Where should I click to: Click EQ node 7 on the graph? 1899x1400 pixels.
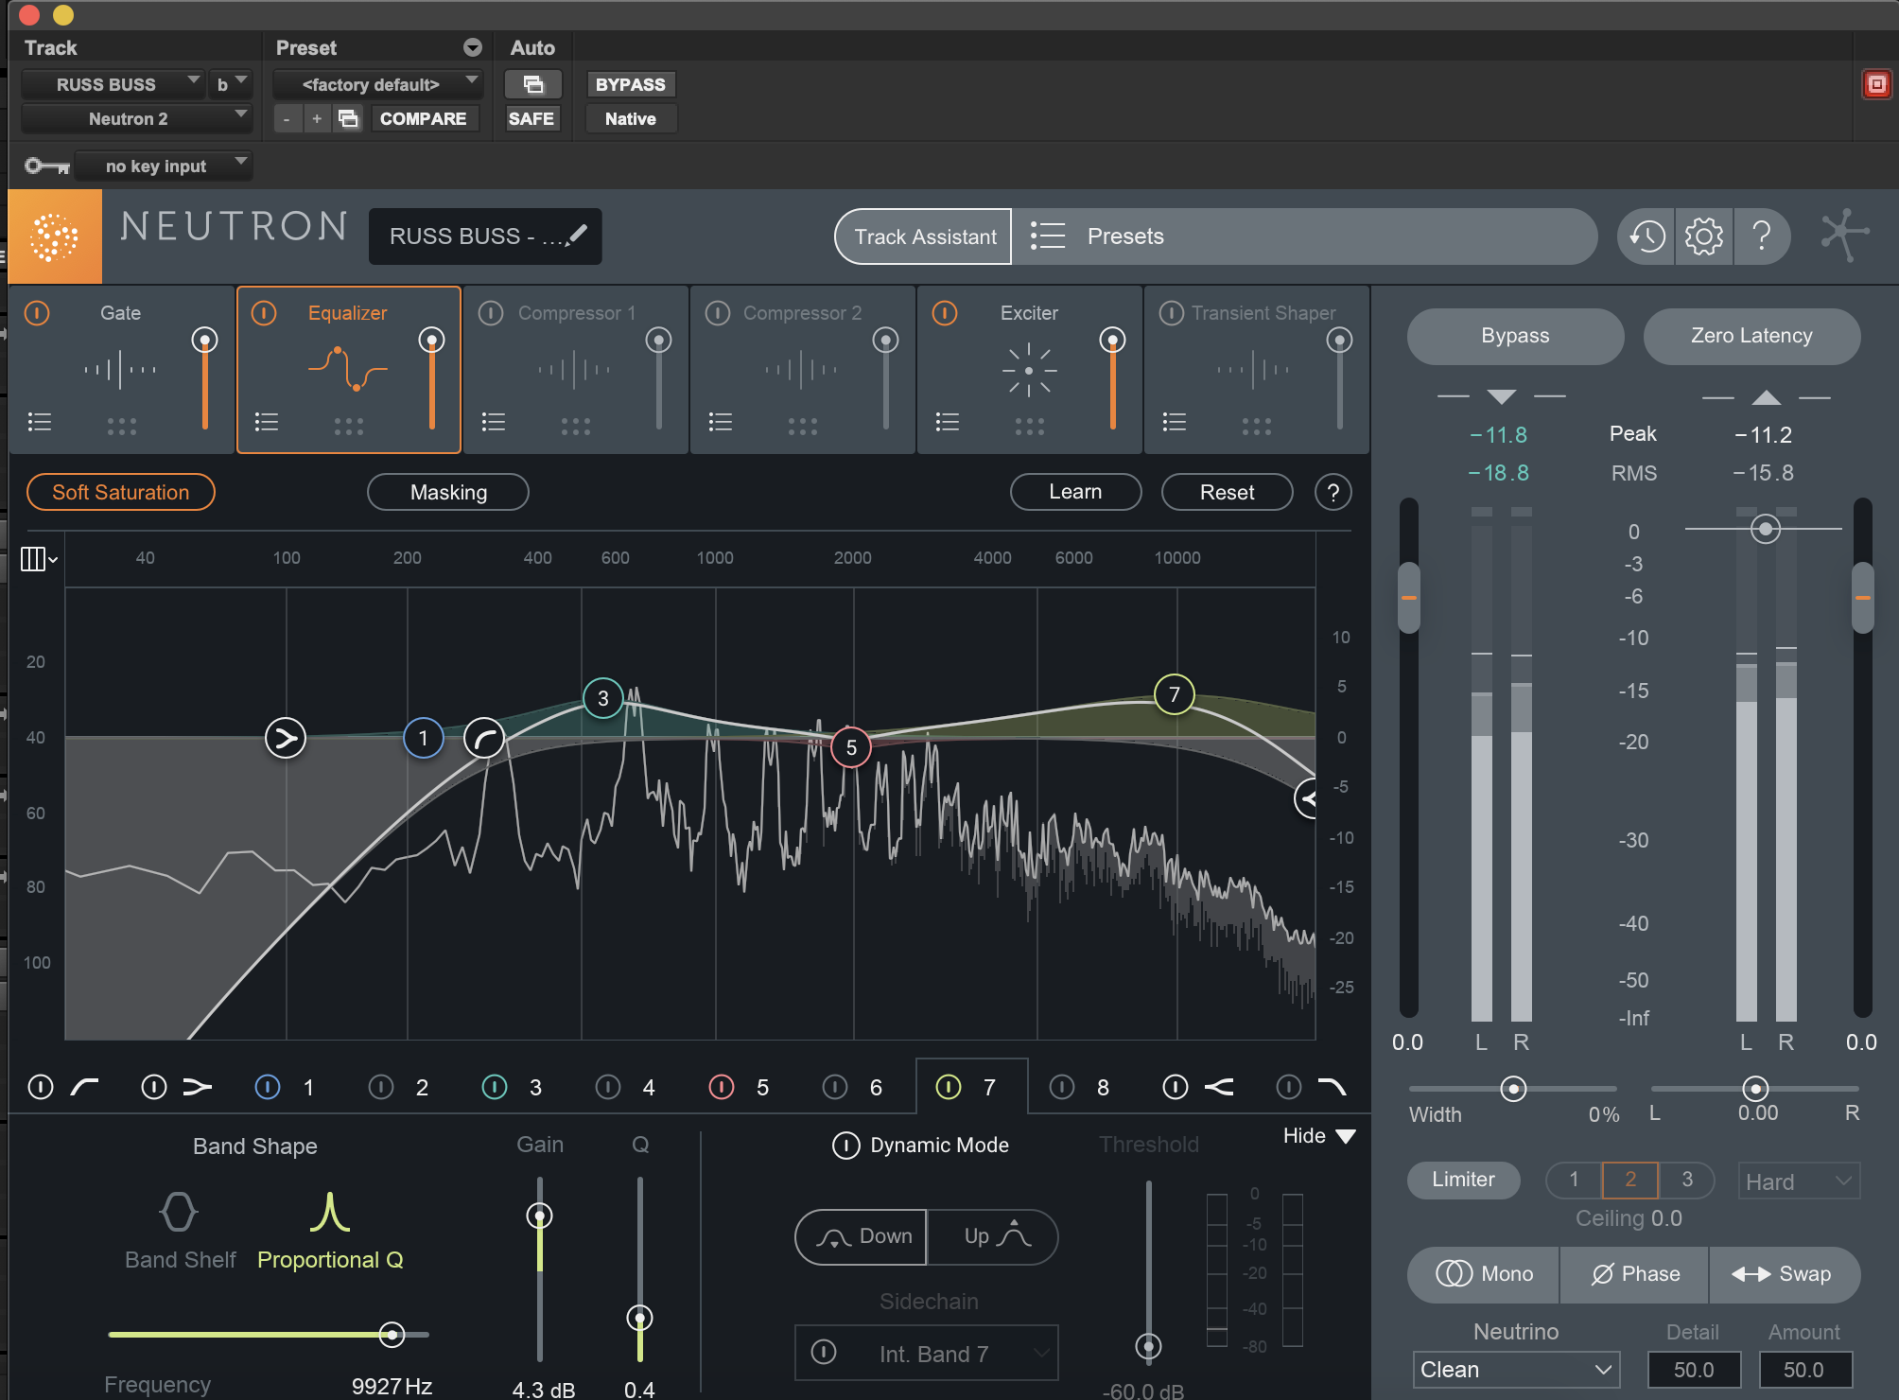[x=1174, y=695]
